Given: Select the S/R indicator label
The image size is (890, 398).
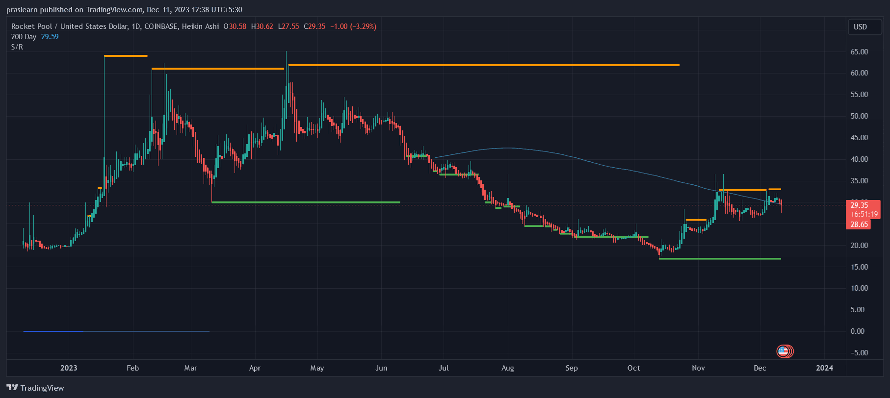Looking at the screenshot, I should tap(17, 47).
